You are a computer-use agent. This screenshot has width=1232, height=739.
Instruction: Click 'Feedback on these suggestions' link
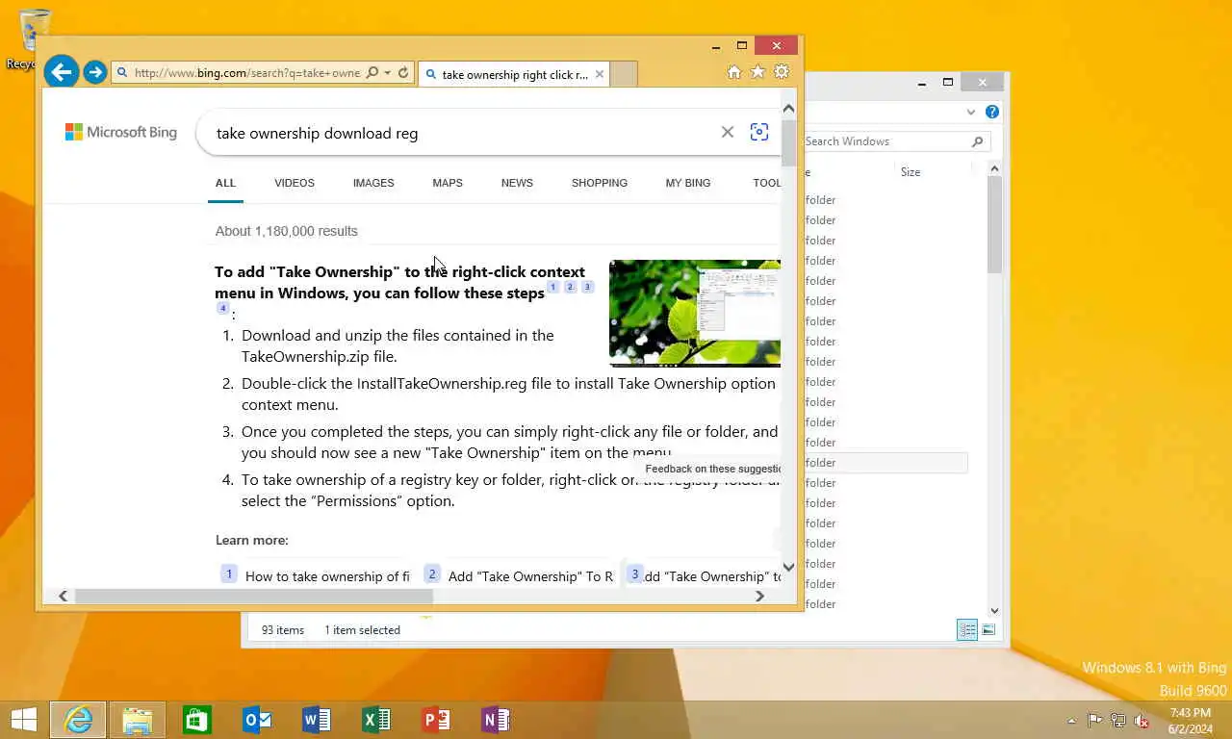(x=712, y=469)
